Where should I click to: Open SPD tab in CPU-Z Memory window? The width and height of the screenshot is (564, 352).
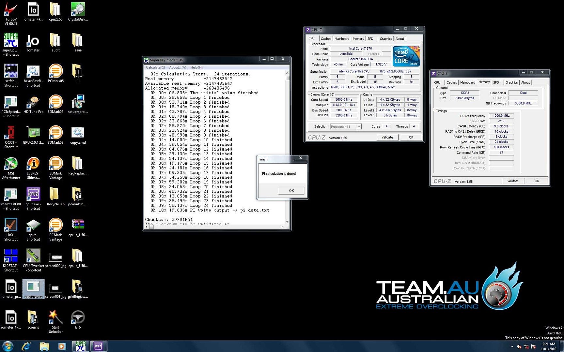496,82
